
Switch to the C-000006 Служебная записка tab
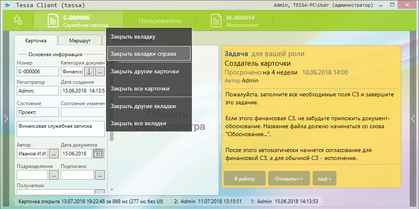(x=78, y=21)
